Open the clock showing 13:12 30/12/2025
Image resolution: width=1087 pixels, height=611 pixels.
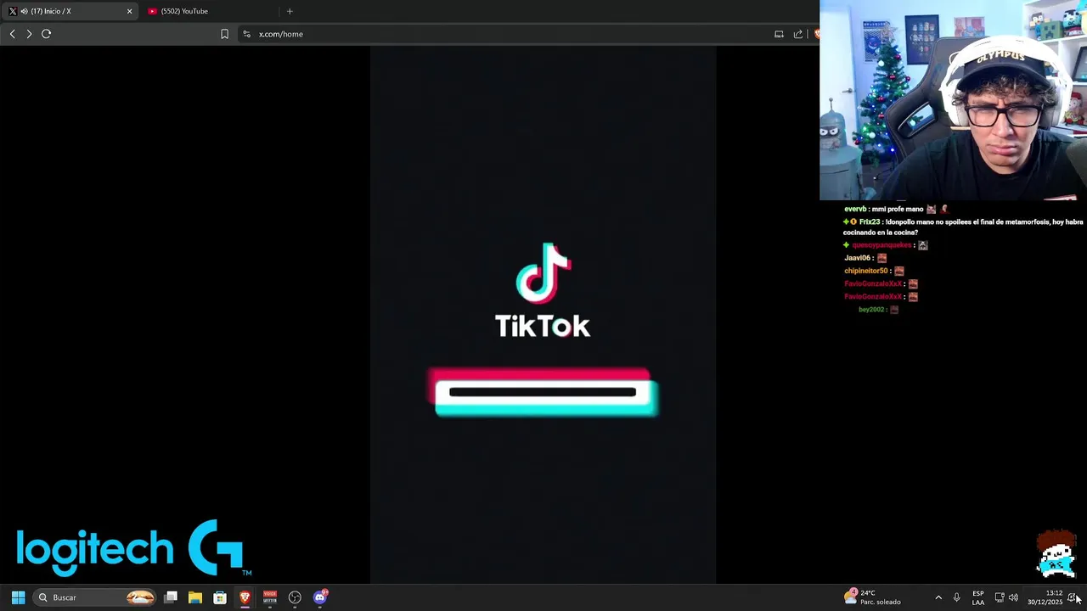pos(1045,597)
